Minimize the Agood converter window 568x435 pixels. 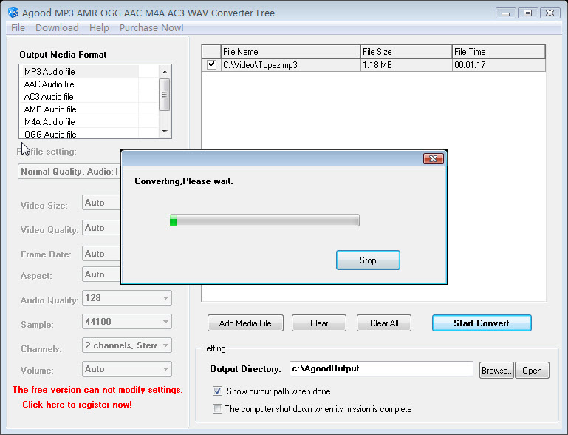(x=506, y=13)
